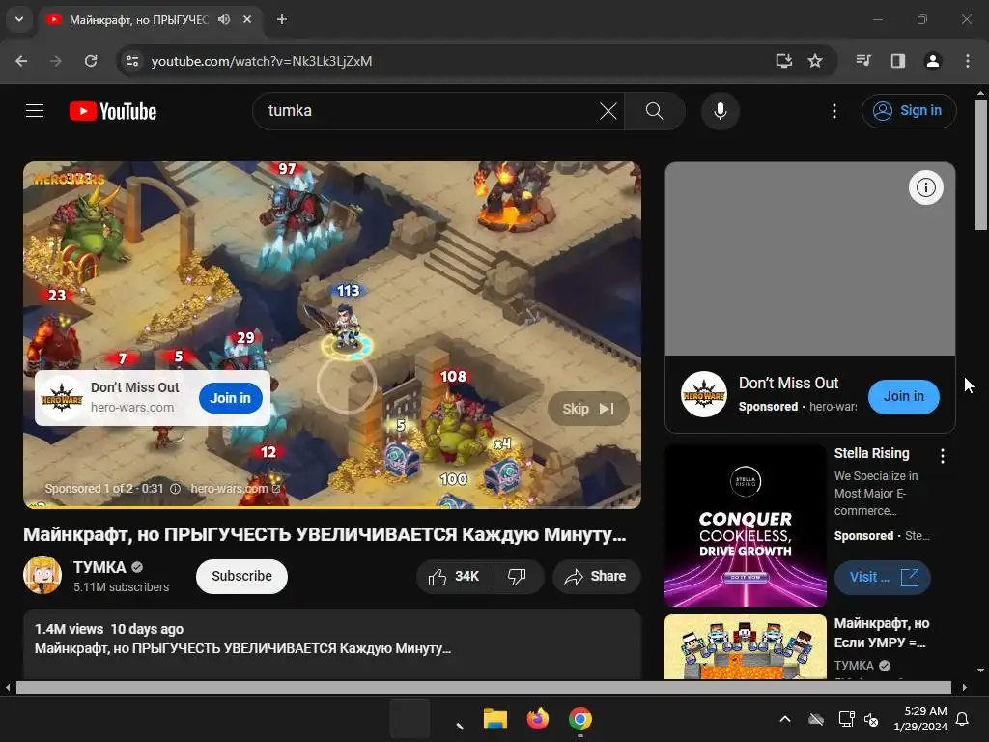Show hidden system tray icons
The height and width of the screenshot is (742, 989).
(x=784, y=719)
